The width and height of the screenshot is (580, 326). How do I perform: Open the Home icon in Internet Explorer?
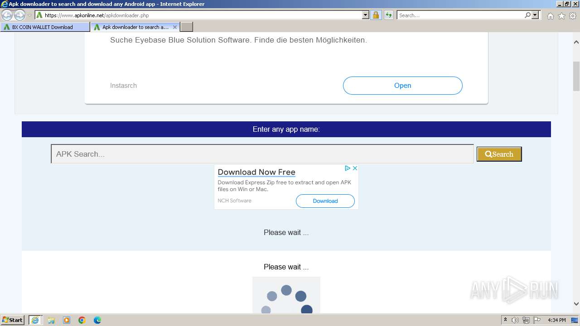(550, 16)
